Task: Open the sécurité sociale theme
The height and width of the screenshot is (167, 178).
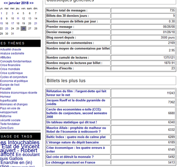Action: click(10, 120)
